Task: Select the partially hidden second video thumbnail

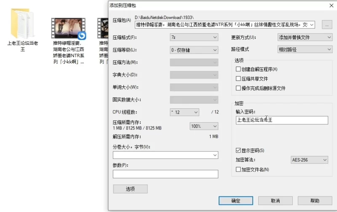Action: [x=103, y=28]
